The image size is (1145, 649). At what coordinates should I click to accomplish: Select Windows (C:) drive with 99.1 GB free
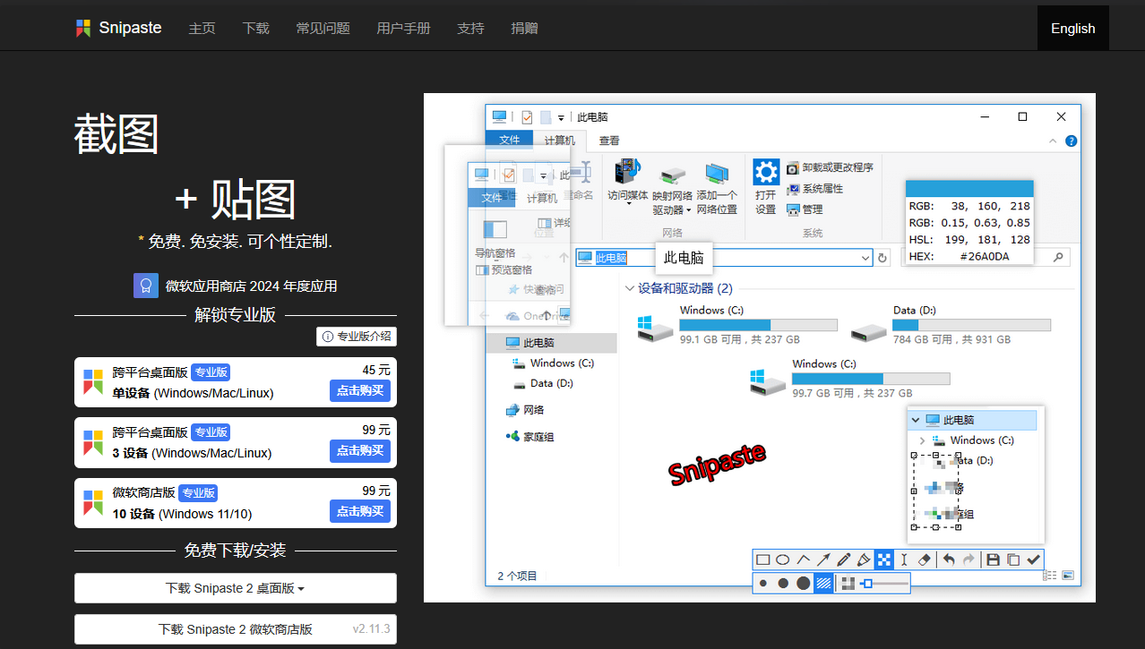click(737, 325)
